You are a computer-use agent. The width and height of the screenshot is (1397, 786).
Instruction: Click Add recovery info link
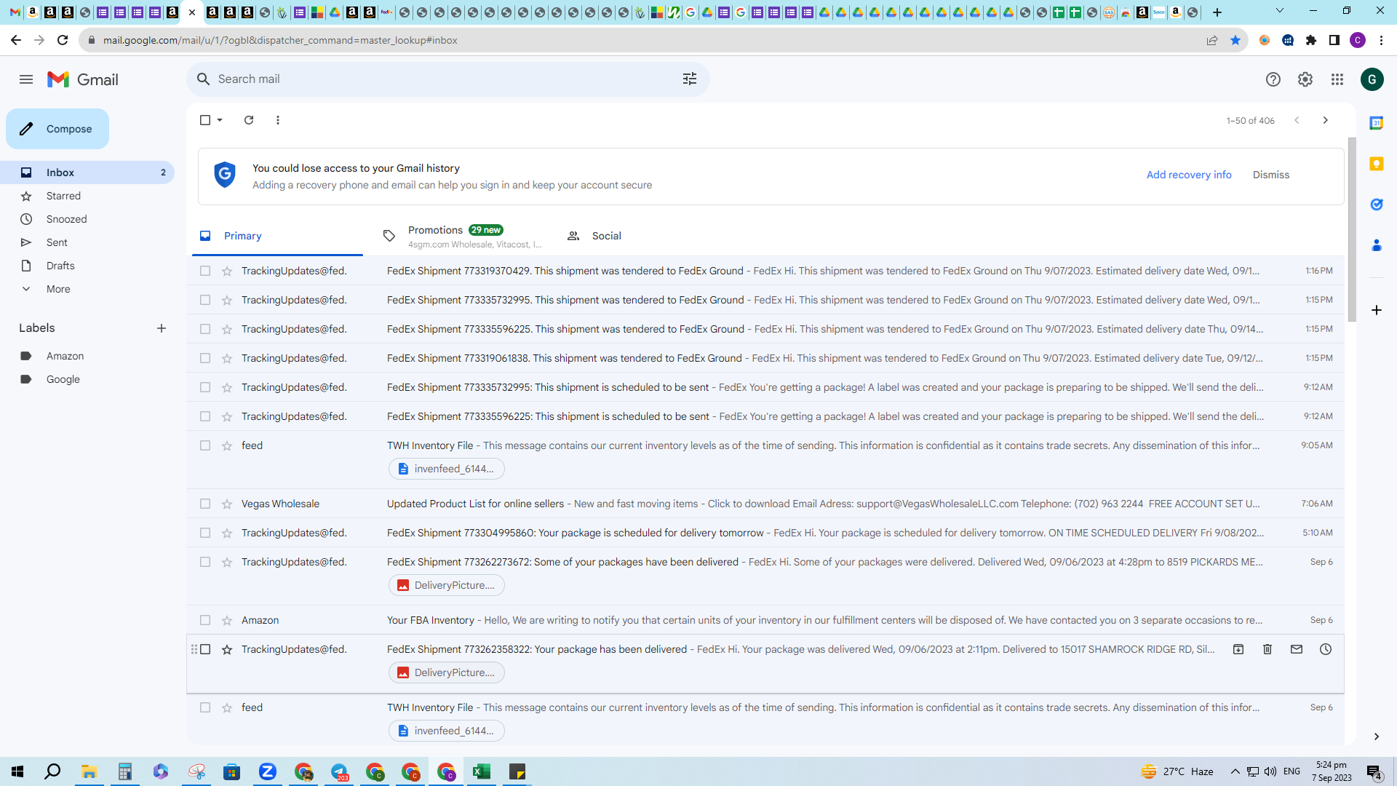(1189, 175)
